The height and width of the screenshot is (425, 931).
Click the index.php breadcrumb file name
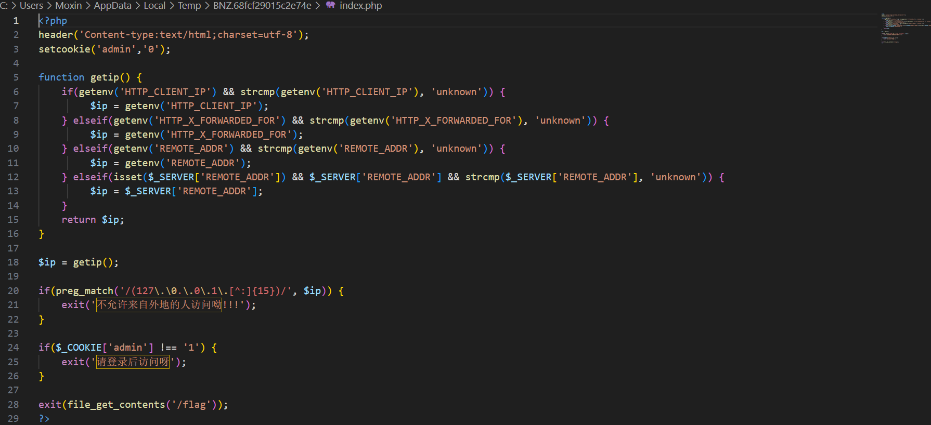[360, 5]
